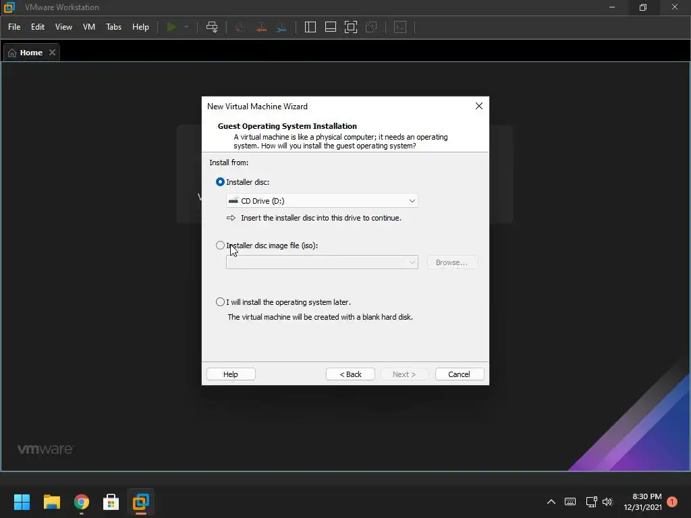
Task: Click the < Back button
Action: point(350,374)
